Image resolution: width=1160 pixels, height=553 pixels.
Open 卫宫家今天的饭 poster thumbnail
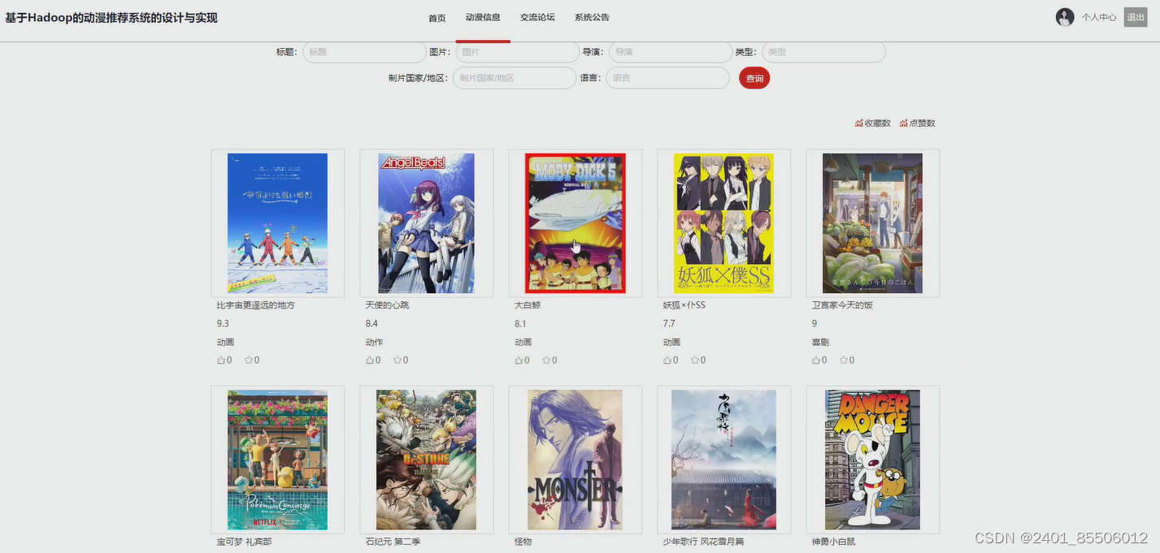click(872, 223)
